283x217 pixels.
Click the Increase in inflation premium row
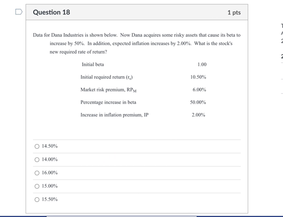[114, 115]
